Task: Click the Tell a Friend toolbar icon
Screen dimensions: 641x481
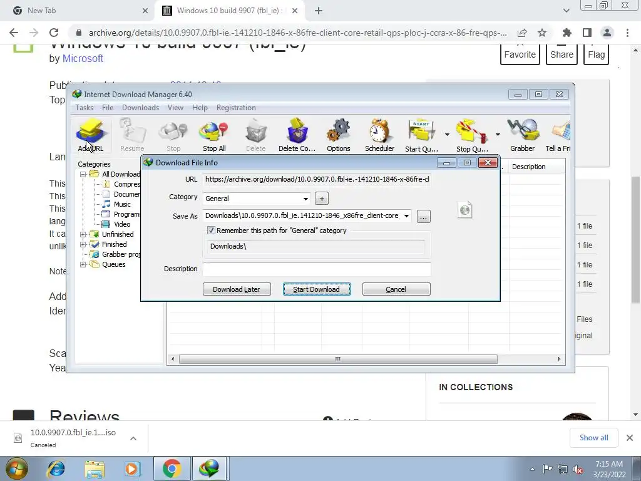Action: [558, 135]
